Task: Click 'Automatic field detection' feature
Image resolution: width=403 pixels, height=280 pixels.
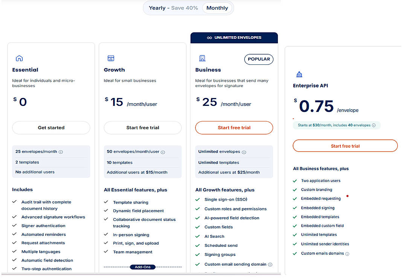Action: point(47,260)
